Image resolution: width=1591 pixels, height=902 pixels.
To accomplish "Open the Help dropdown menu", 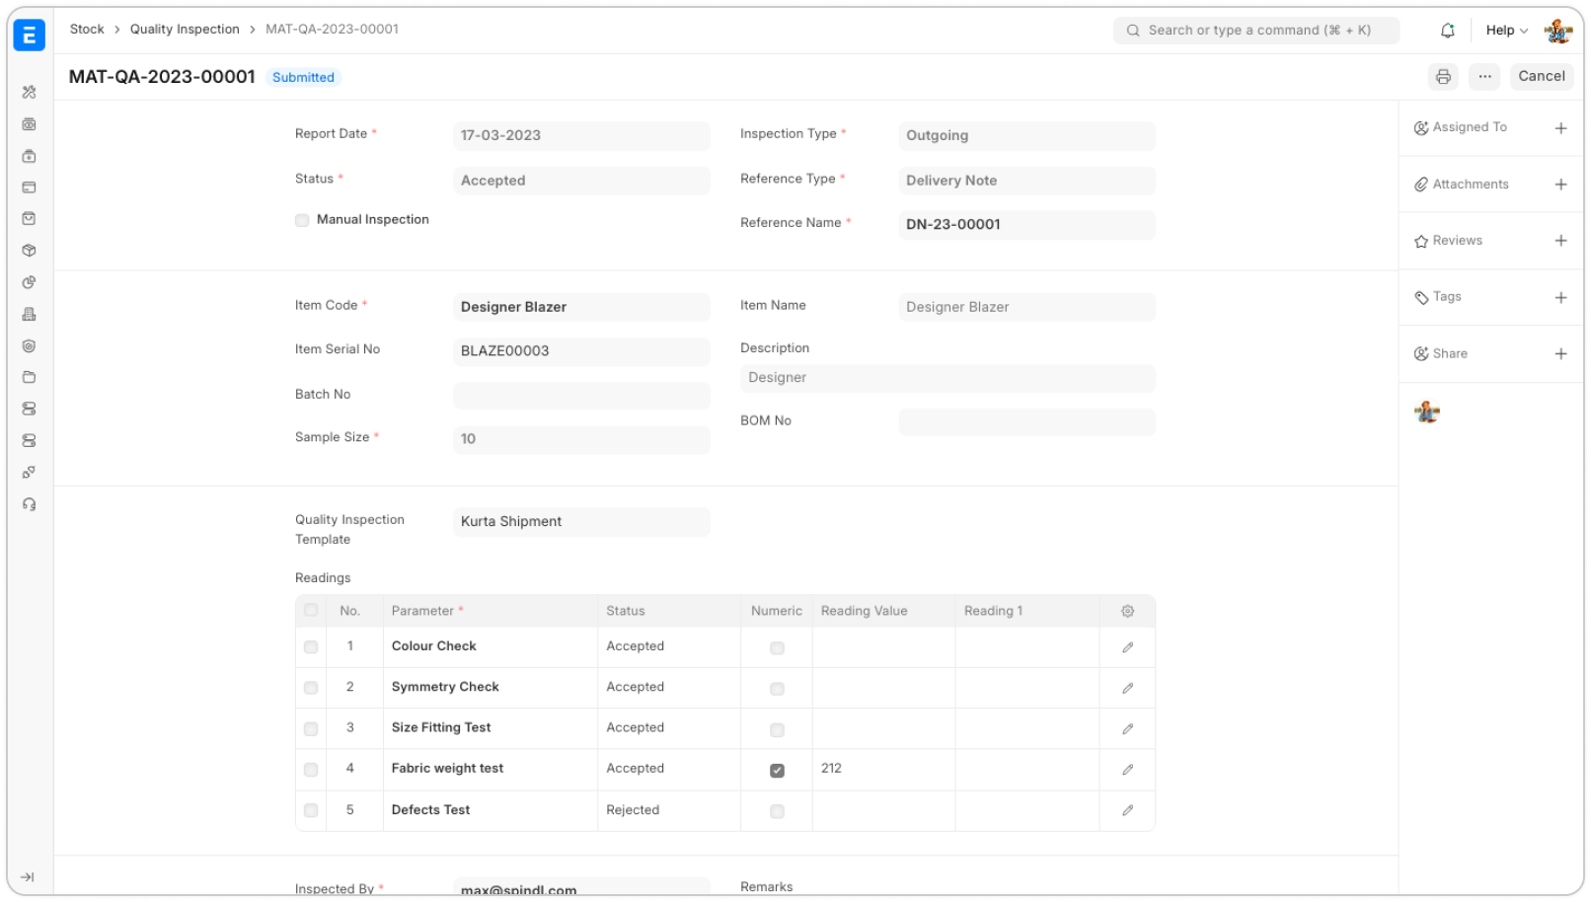I will [1506, 31].
